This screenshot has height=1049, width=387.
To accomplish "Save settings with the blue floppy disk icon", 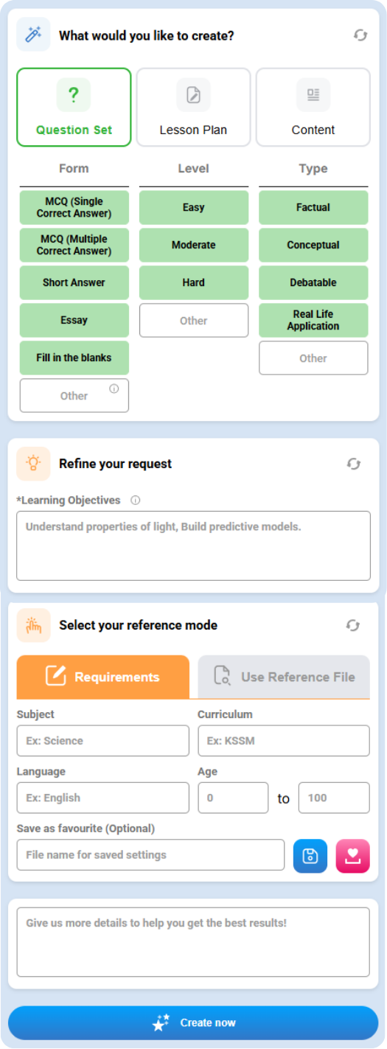I will click(310, 856).
